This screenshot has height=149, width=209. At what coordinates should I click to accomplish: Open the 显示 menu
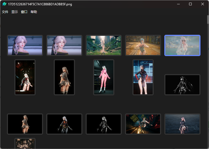coord(15,12)
